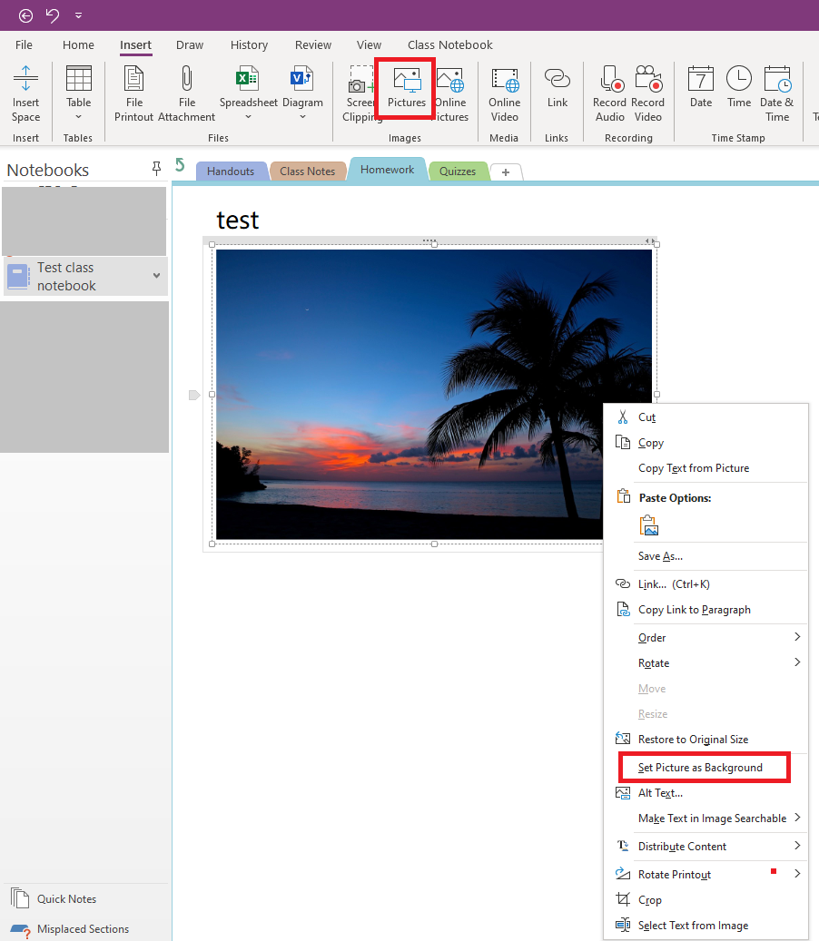The width and height of the screenshot is (819, 941).
Task: Select Copy Text from Picture
Action: pos(706,468)
